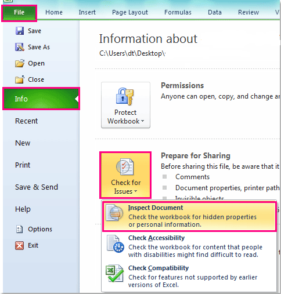This screenshot has height=294, width=281.
Task: Select the Recent menu item
Action: tap(26, 121)
